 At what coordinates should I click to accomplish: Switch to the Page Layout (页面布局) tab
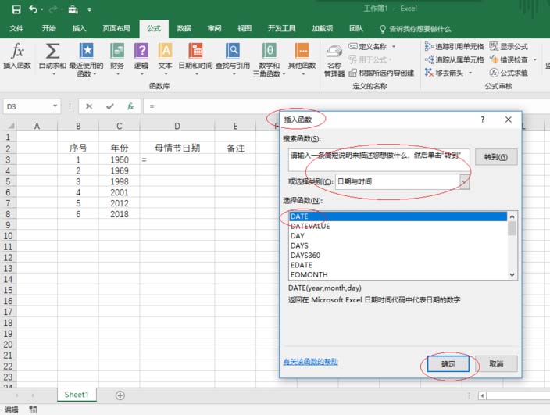point(116,28)
